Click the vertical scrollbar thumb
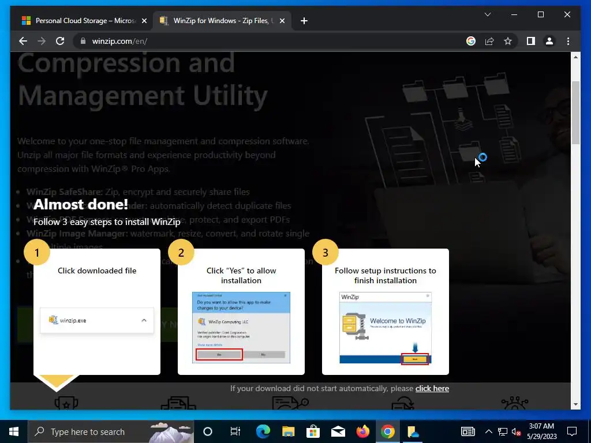This screenshot has width=591, height=443. coord(575,112)
